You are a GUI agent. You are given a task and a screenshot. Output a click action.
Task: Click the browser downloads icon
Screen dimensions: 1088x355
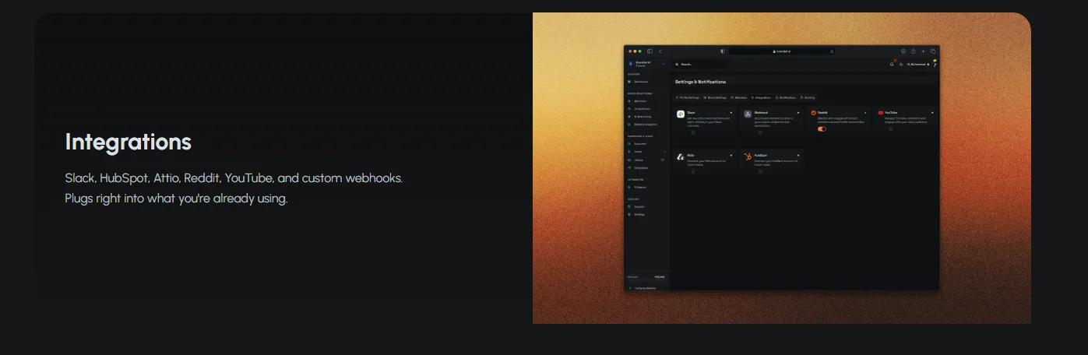903,51
